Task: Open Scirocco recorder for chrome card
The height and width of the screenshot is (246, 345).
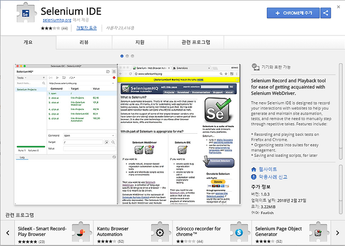Action: point(212,233)
